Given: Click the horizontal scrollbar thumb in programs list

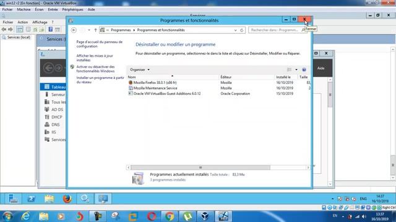Looking at the screenshot, I should 200,168.
